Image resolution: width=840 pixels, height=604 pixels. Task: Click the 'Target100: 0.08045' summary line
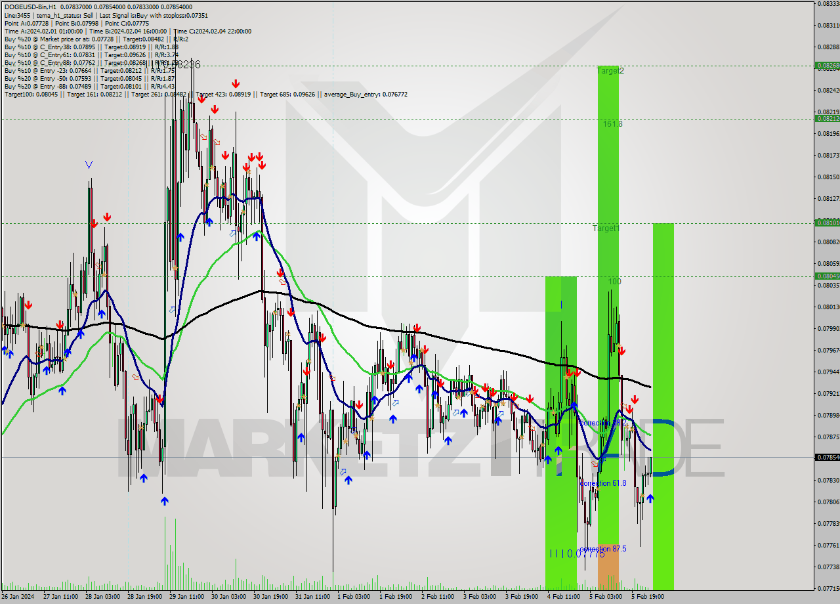[x=206, y=95]
